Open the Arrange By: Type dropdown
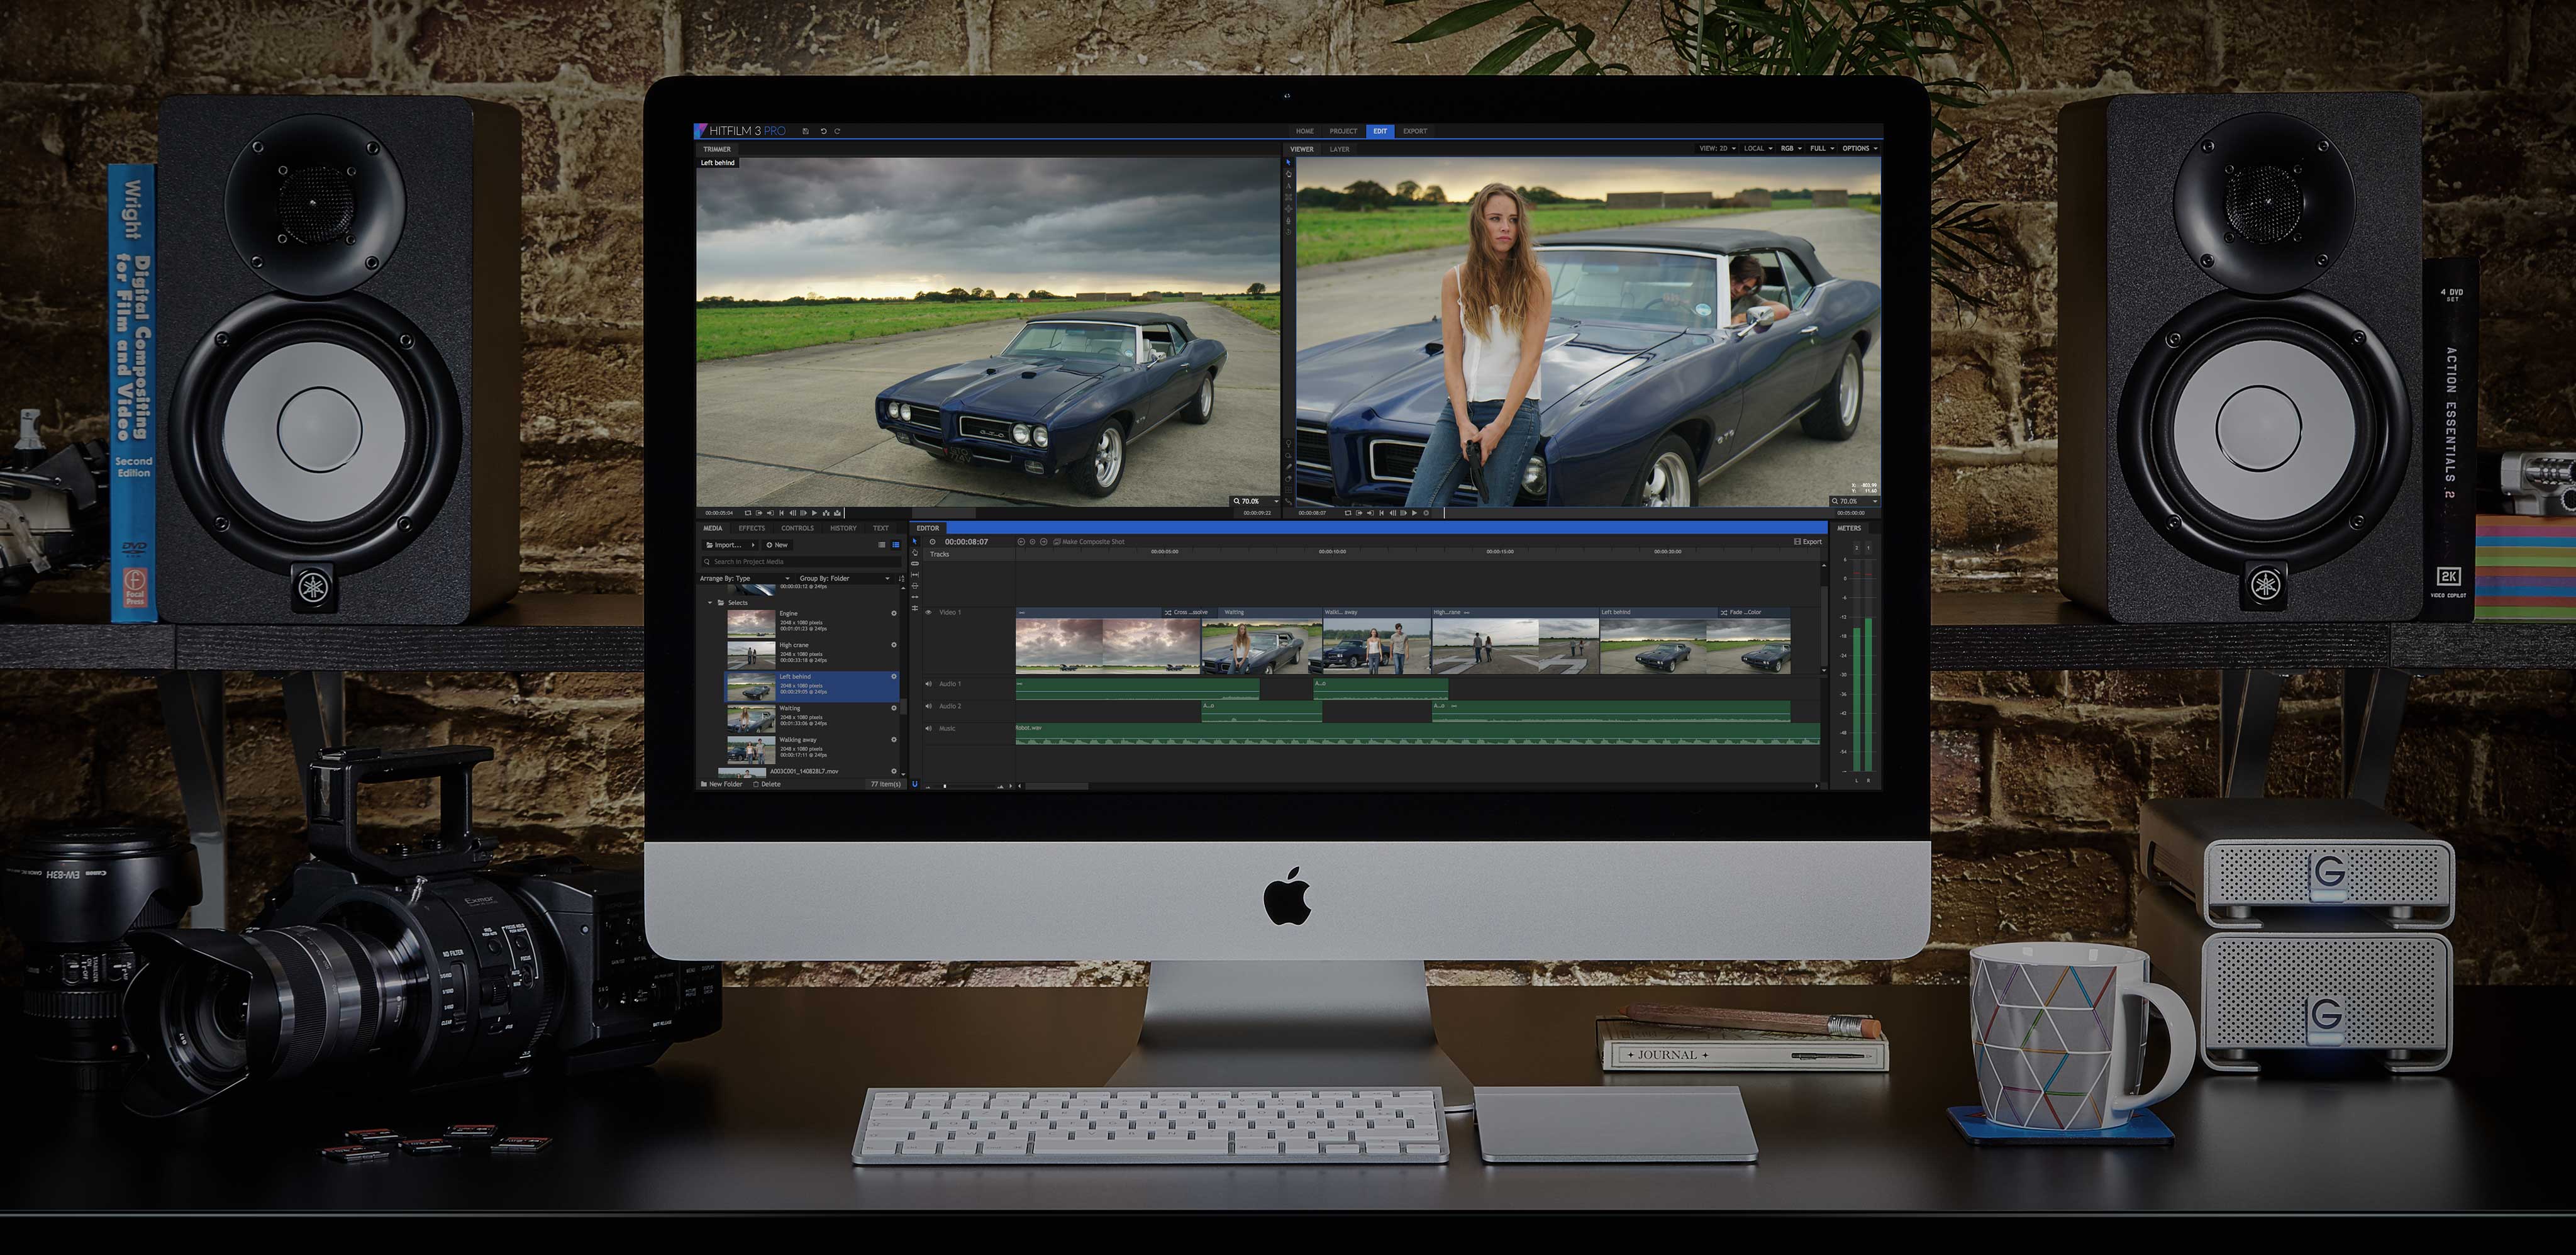The image size is (2576, 1255). coord(744,579)
